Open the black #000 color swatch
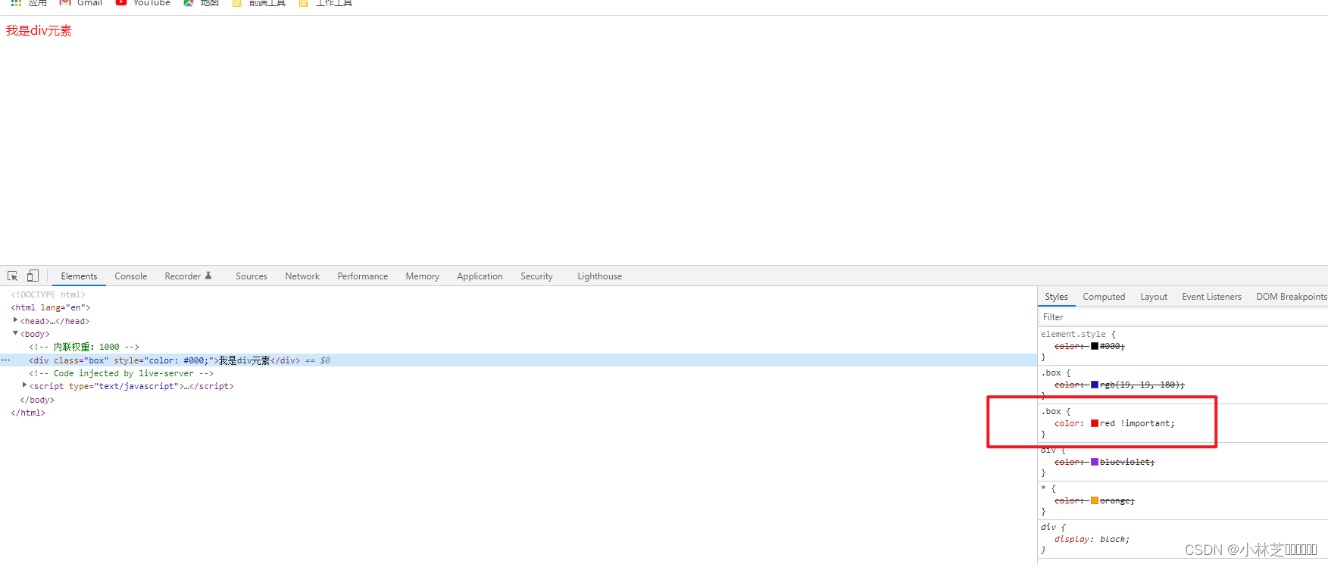The height and width of the screenshot is (564, 1328). tap(1095, 346)
